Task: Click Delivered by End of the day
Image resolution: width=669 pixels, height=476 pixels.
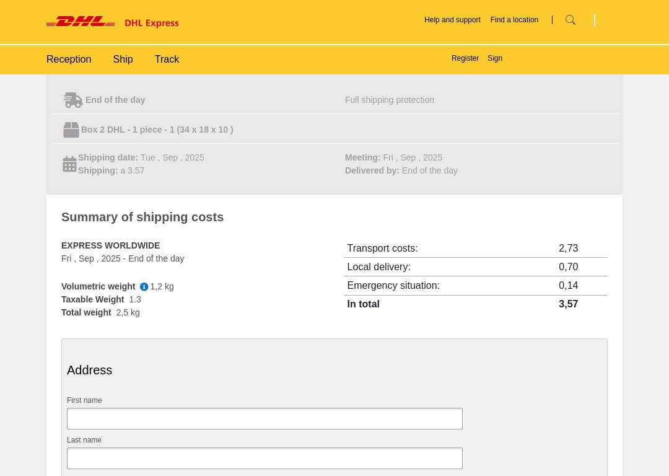Action: click(x=401, y=170)
